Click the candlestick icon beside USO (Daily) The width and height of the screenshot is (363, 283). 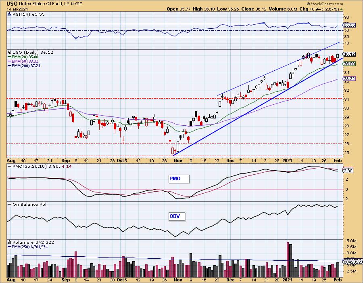[10, 53]
